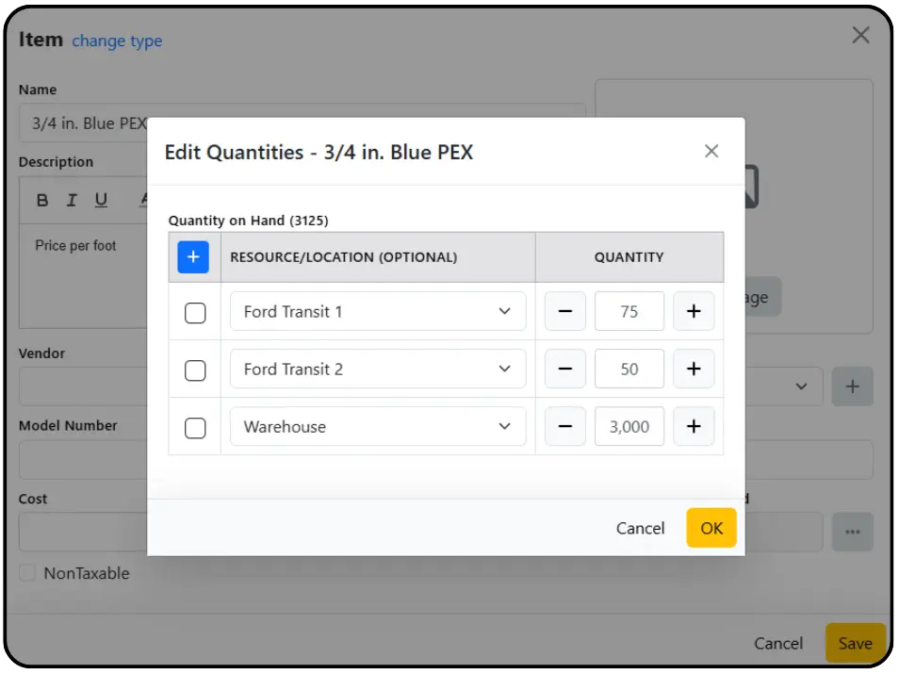Confirm quantities with the OK button
This screenshot has height=674, width=899.
(711, 528)
